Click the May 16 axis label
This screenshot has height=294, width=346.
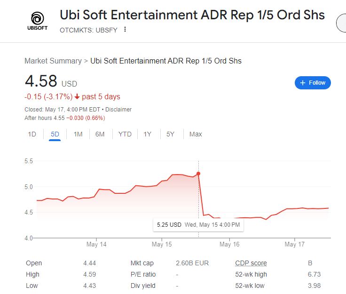(229, 244)
